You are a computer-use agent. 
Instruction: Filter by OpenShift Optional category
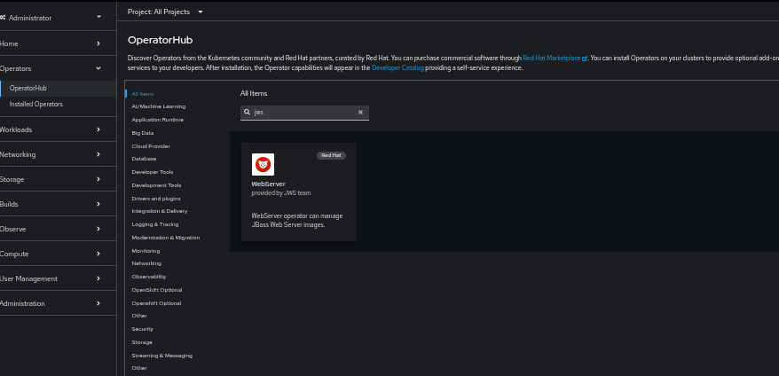[x=156, y=290]
